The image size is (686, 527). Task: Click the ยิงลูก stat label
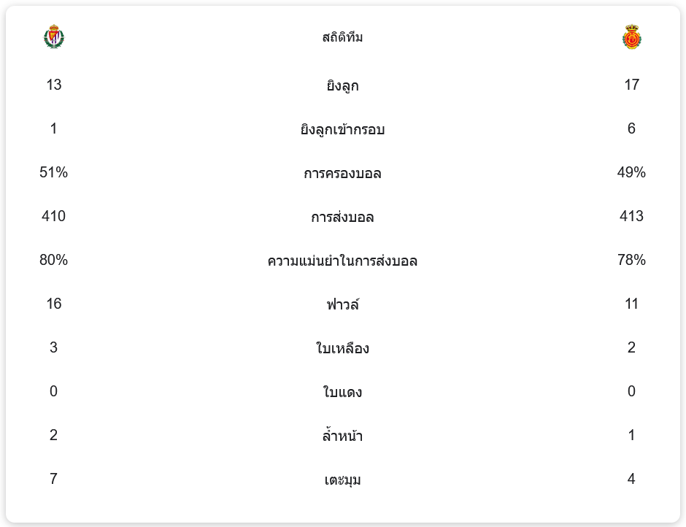coord(342,85)
